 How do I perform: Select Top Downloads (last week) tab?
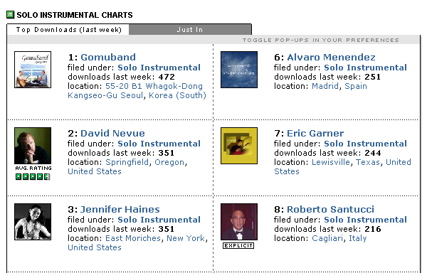(68, 30)
